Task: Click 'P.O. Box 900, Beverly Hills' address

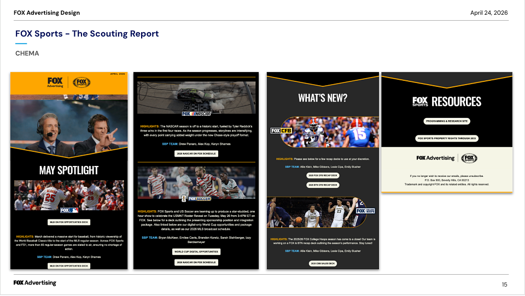Action: click(x=447, y=180)
